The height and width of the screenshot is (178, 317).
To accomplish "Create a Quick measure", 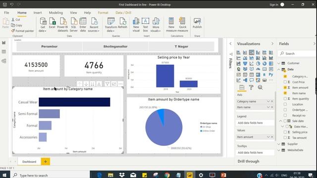I will (x=183, y=25).
